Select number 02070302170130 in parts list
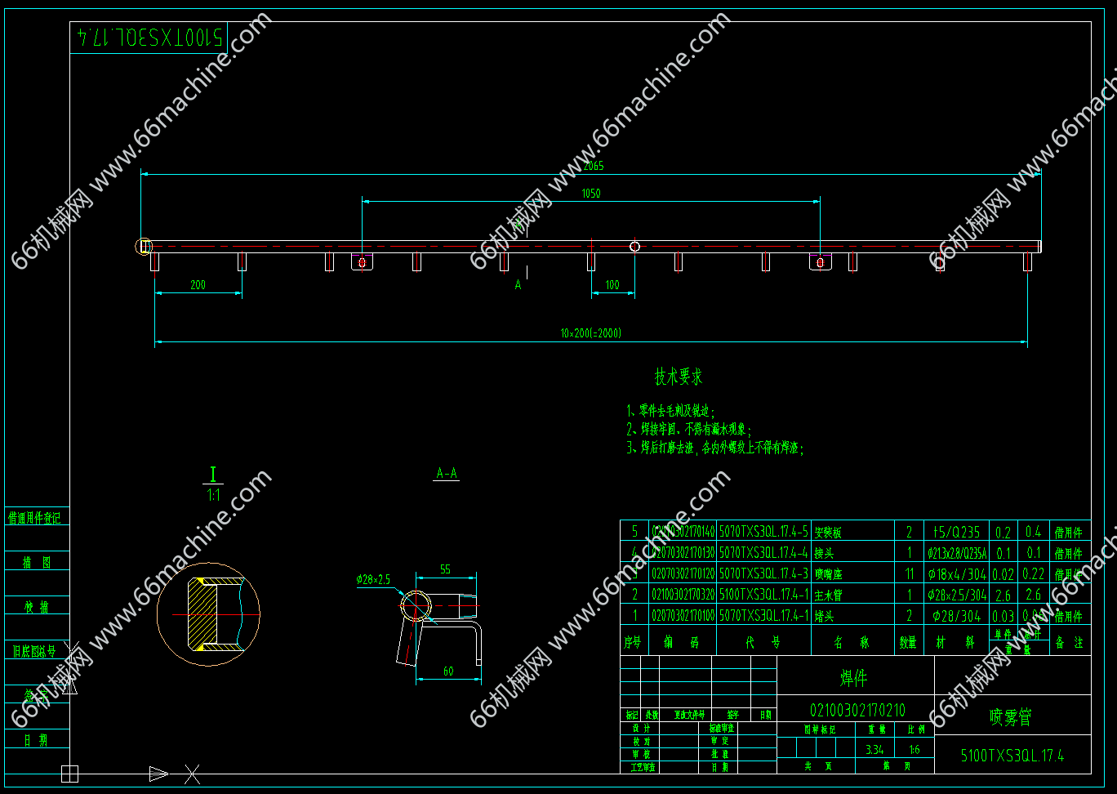The image size is (1117, 794). pyautogui.click(x=683, y=553)
